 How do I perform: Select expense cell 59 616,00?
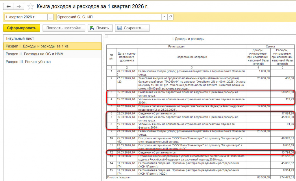tap(282, 94)
